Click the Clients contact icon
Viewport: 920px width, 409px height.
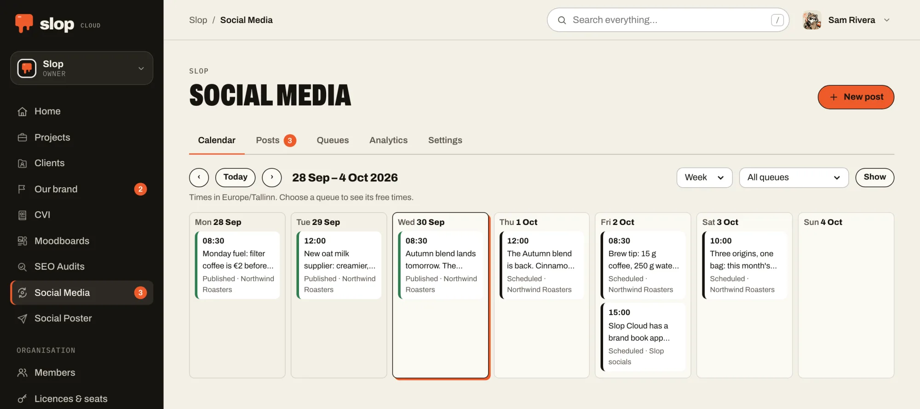click(x=22, y=163)
